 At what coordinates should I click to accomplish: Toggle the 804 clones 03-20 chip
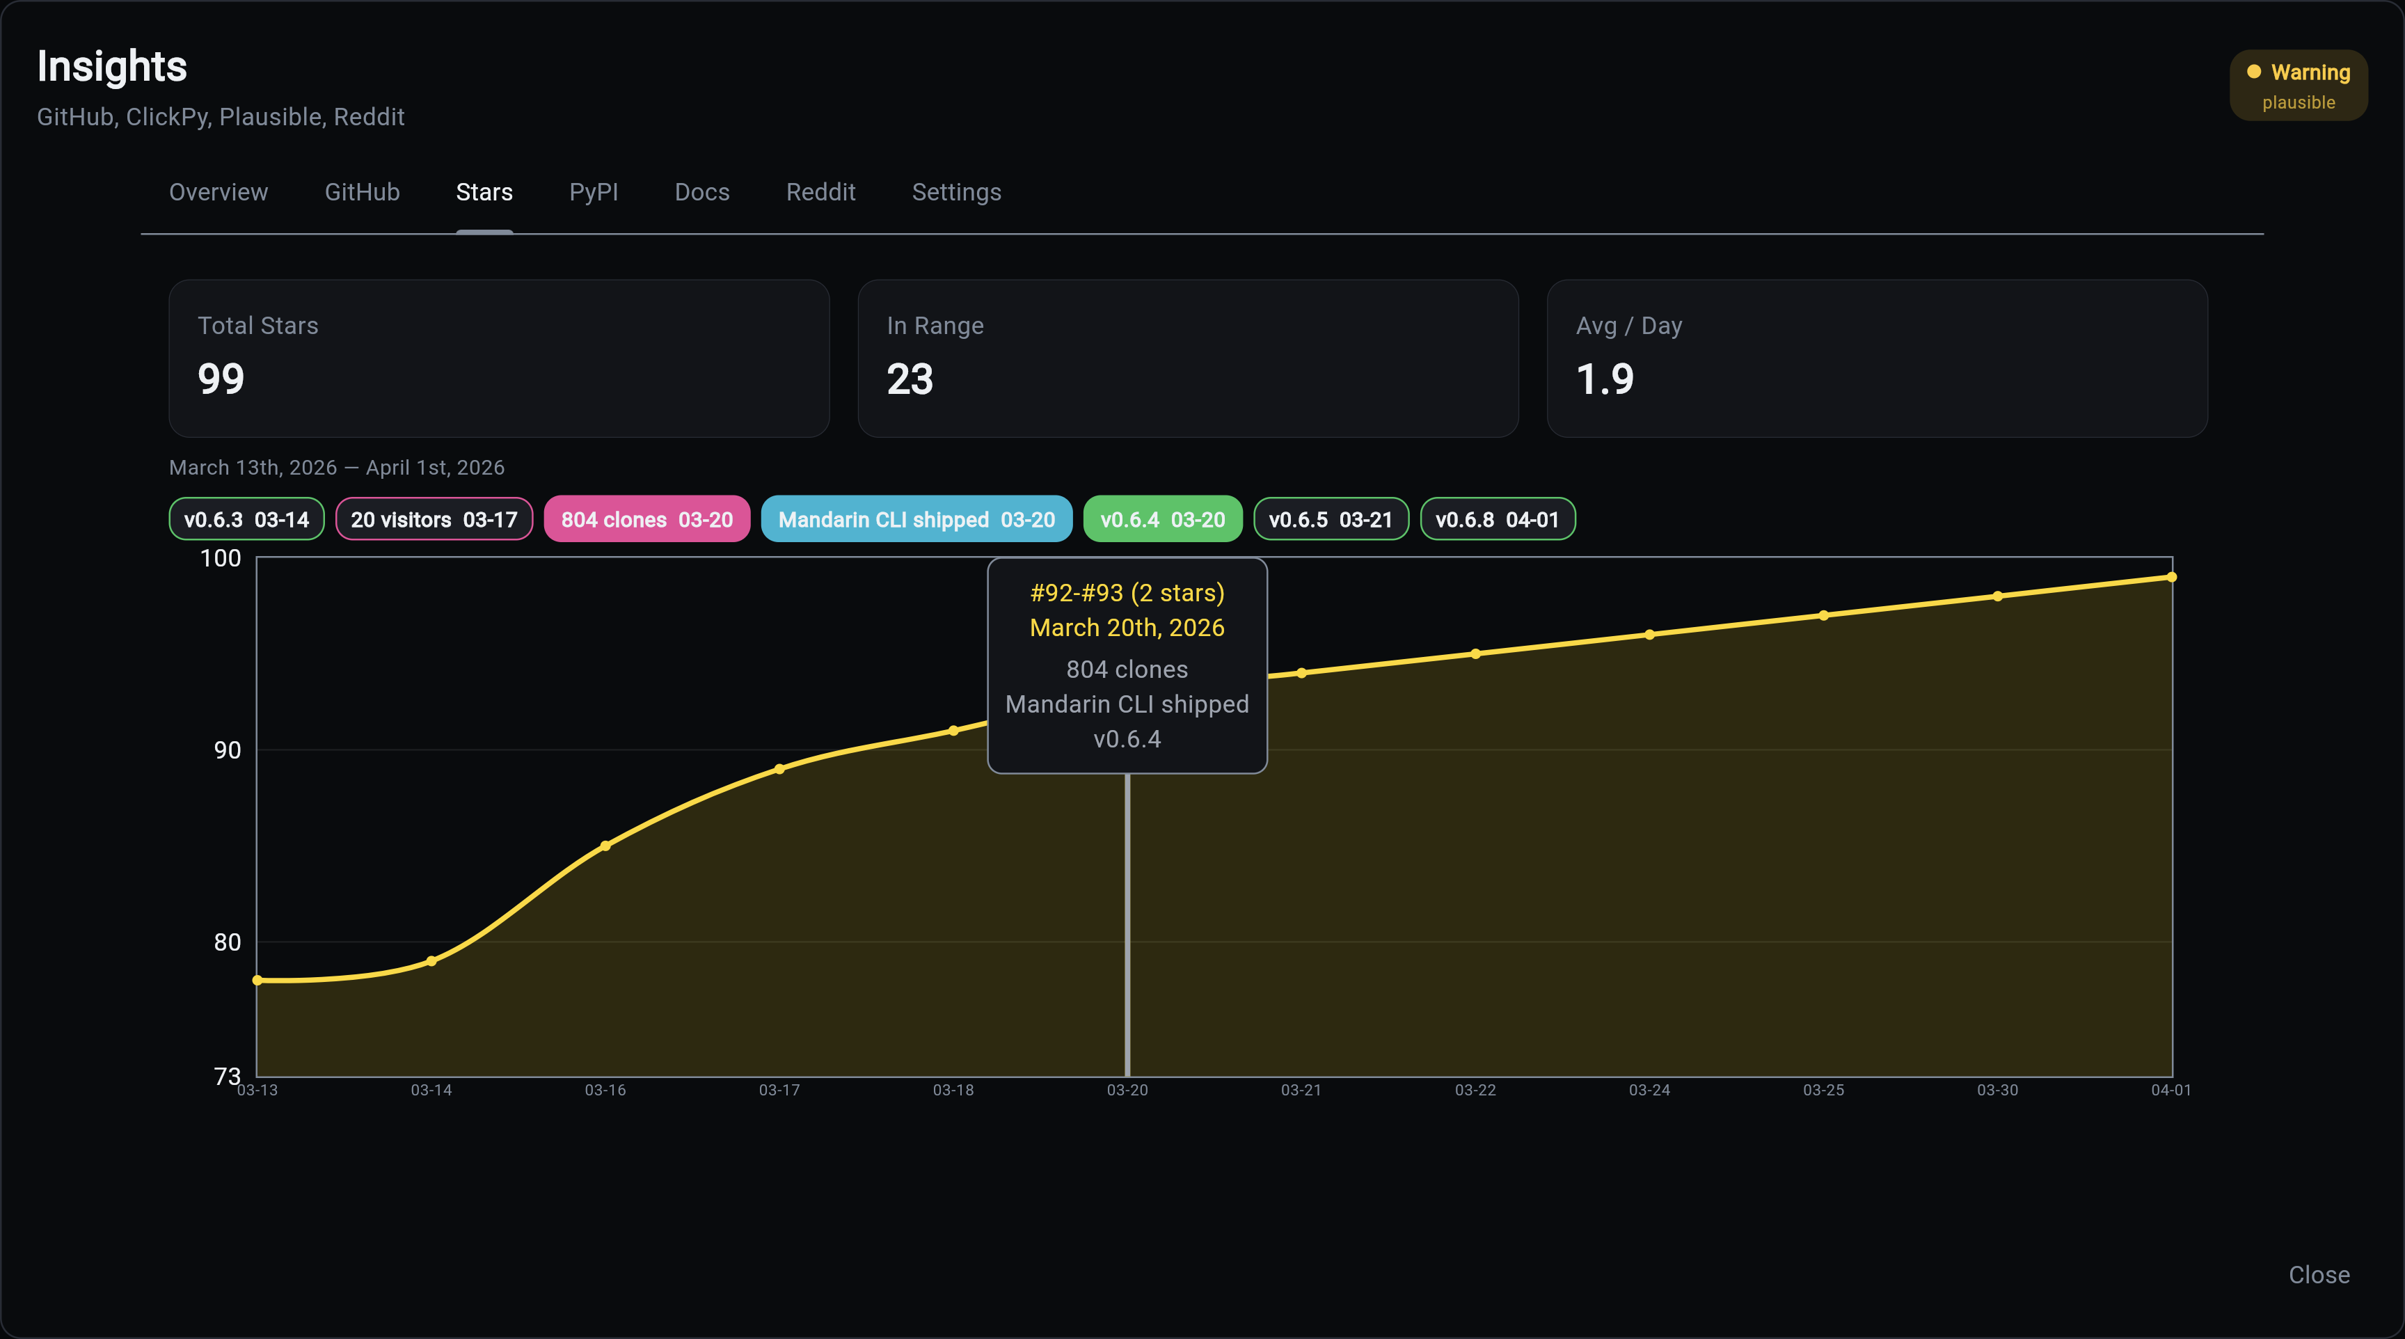(x=646, y=519)
